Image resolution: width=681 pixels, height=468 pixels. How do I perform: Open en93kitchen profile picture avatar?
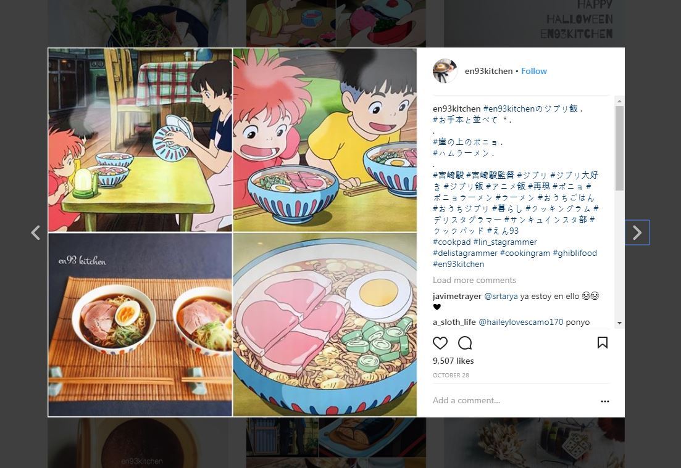(x=445, y=71)
